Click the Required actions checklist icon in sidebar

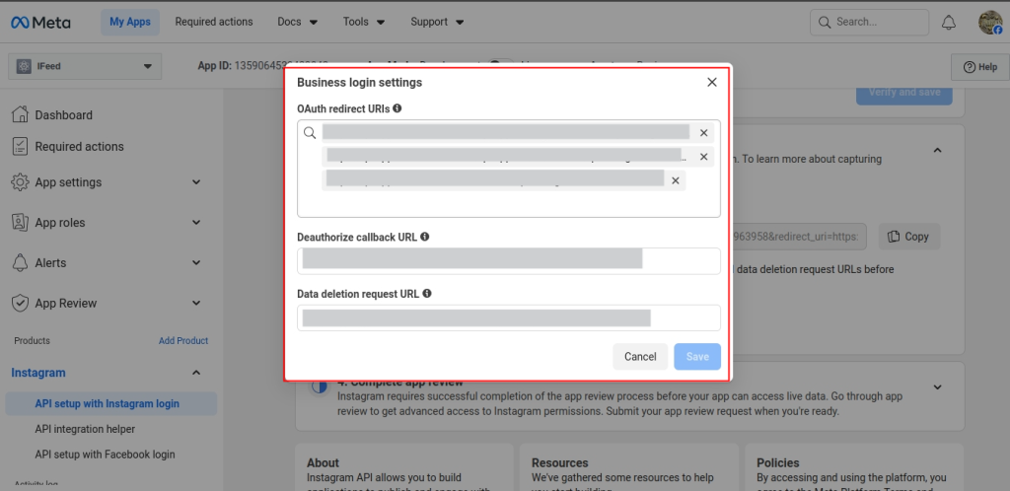point(20,146)
